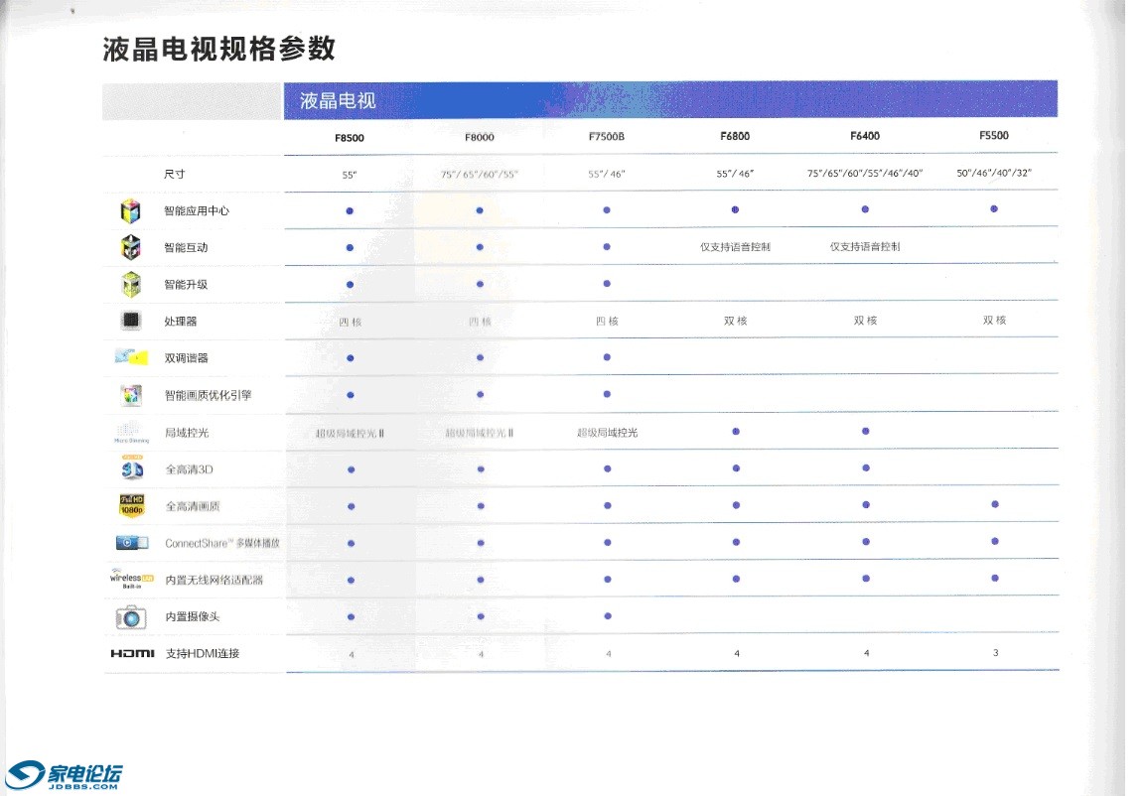The width and height of the screenshot is (1144, 796).
Task: Click the 智能画质优化引擎 icon
Action: pyautogui.click(x=130, y=395)
